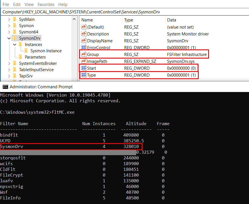Click the DWORD icon next to Type value
This screenshot has width=249, height=204.
pyautogui.click(x=84, y=75)
